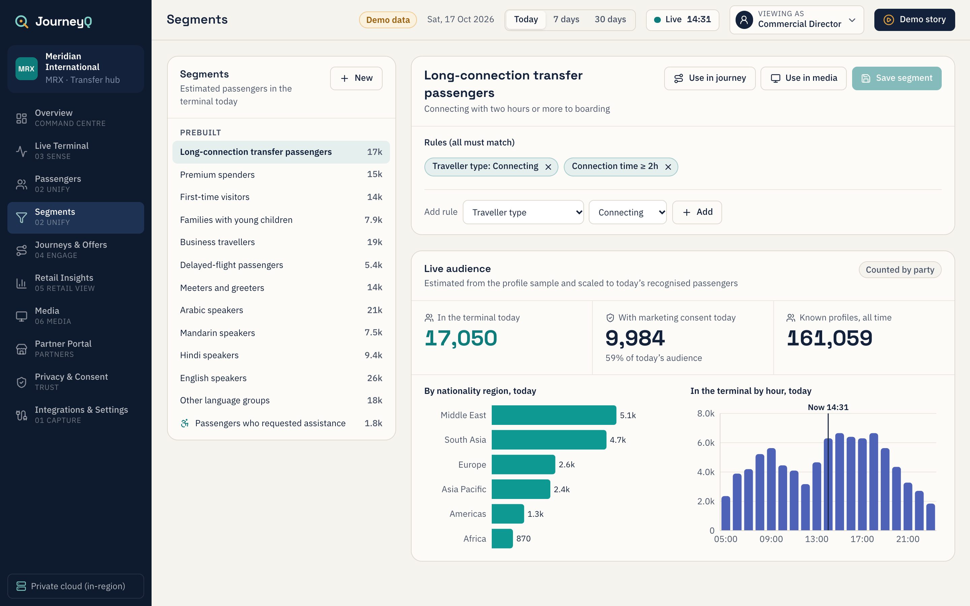The width and height of the screenshot is (970, 606).
Task: Click the MRX airport badge
Action: (27, 69)
